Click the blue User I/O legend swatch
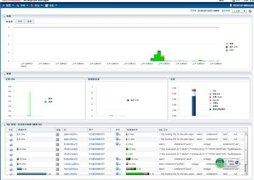 pyautogui.click(x=227, y=47)
